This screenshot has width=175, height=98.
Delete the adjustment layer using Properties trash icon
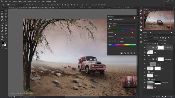click(x=135, y=53)
